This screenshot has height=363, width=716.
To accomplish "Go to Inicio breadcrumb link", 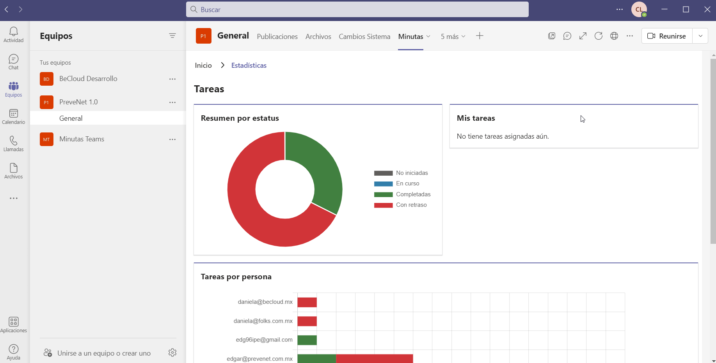I will [203, 65].
